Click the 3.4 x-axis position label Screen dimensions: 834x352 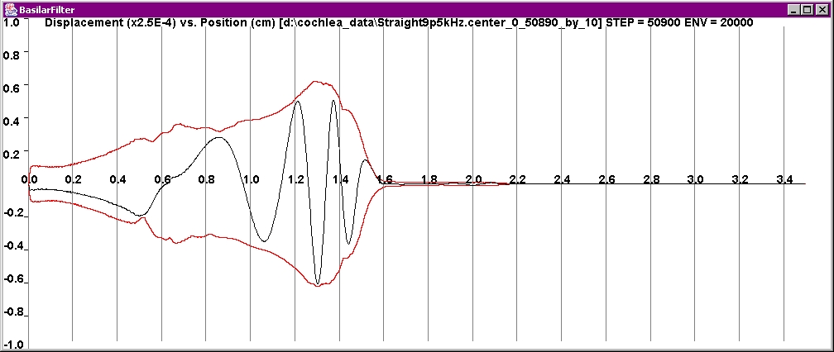tap(784, 179)
